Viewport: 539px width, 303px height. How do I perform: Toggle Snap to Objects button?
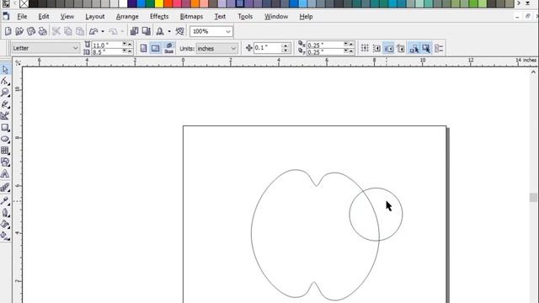tap(388, 49)
